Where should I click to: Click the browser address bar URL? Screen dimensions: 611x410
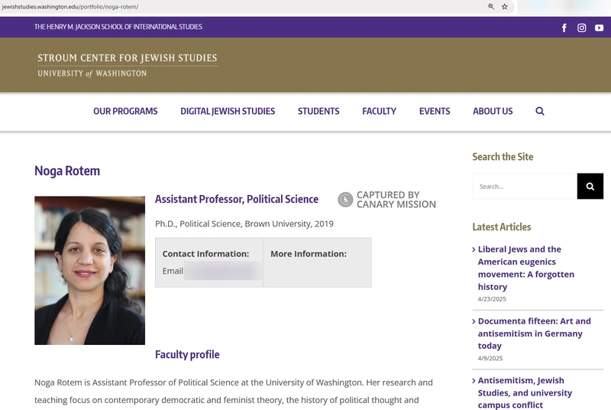coord(70,7)
